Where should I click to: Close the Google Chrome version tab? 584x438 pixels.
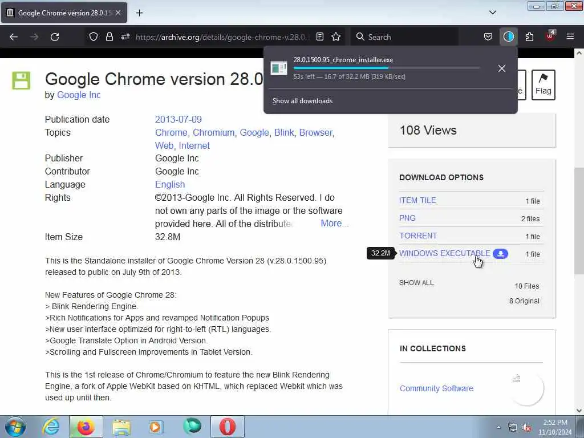(118, 13)
